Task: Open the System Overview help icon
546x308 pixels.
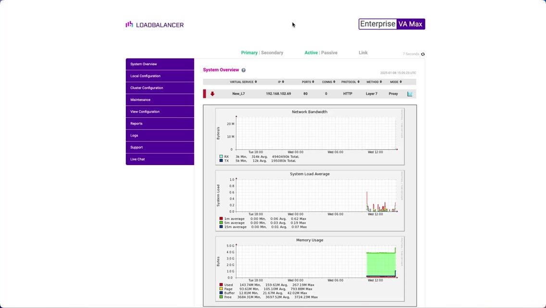Action: [243, 70]
